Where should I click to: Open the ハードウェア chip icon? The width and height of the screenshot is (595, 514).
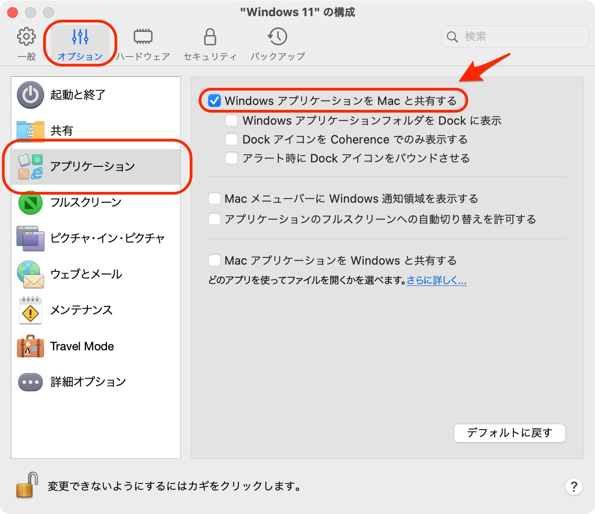(143, 37)
